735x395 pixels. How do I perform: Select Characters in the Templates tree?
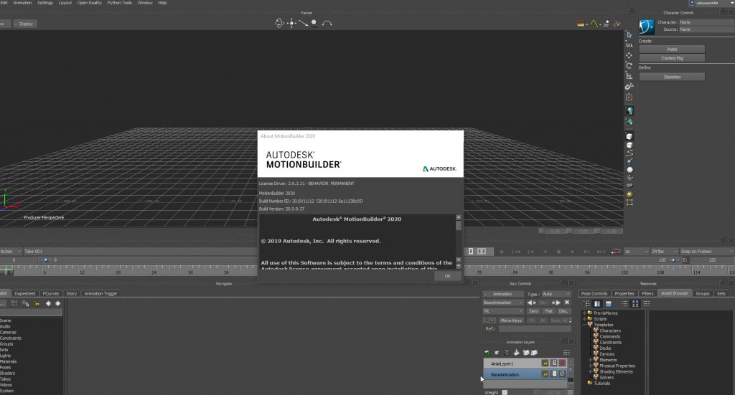point(610,331)
